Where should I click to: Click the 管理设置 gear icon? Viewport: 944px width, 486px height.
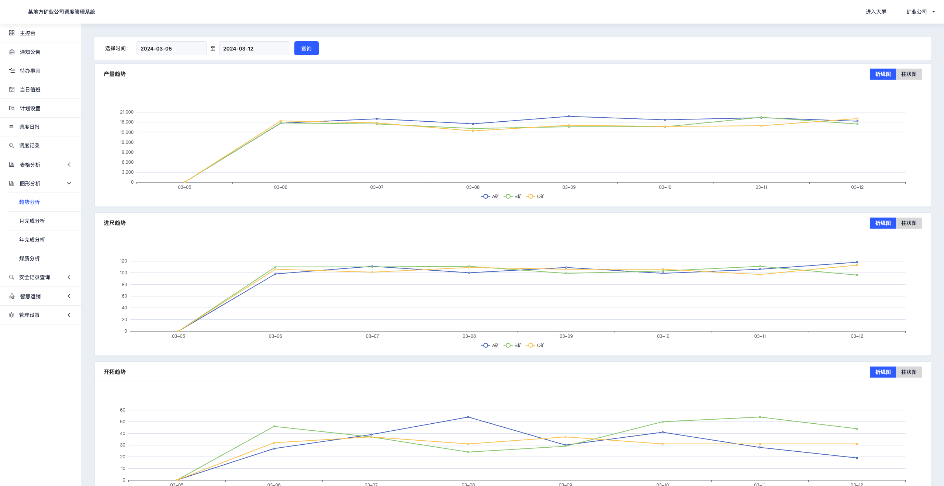tap(11, 315)
